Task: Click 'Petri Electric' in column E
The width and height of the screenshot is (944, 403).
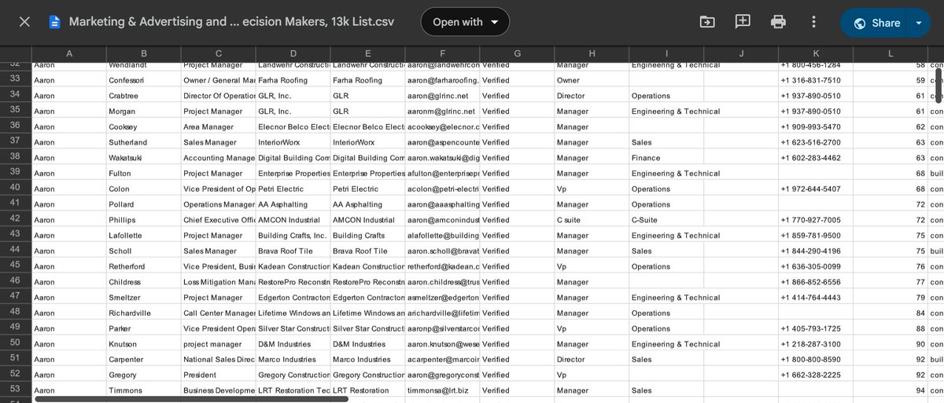Action: click(x=367, y=189)
